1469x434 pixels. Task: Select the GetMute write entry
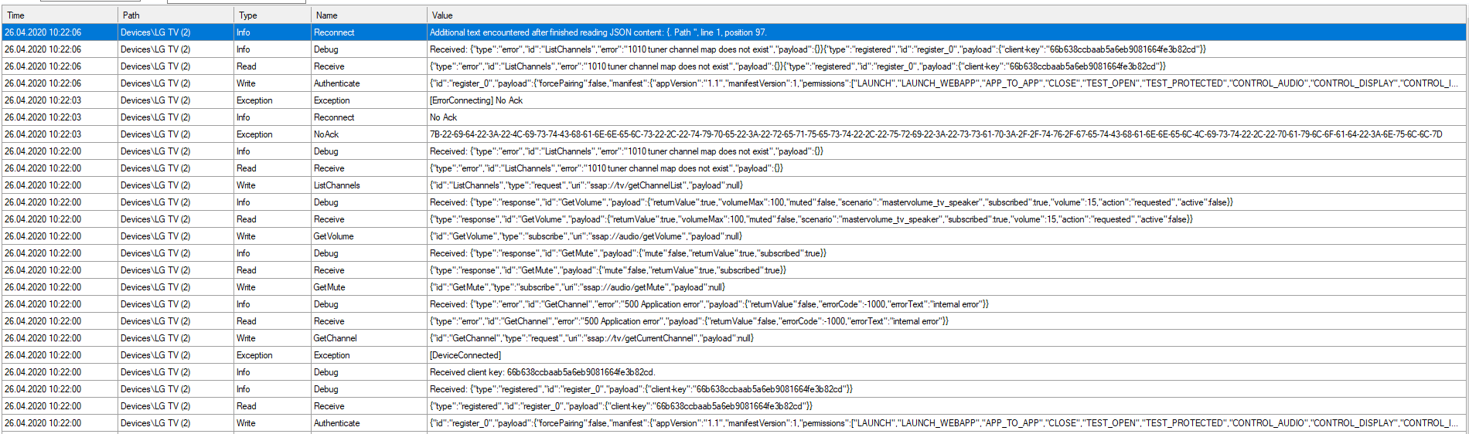[329, 287]
